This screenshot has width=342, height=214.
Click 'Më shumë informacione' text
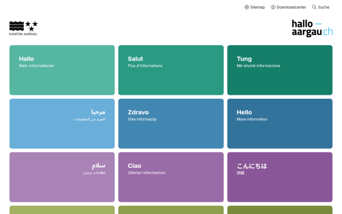click(258, 66)
